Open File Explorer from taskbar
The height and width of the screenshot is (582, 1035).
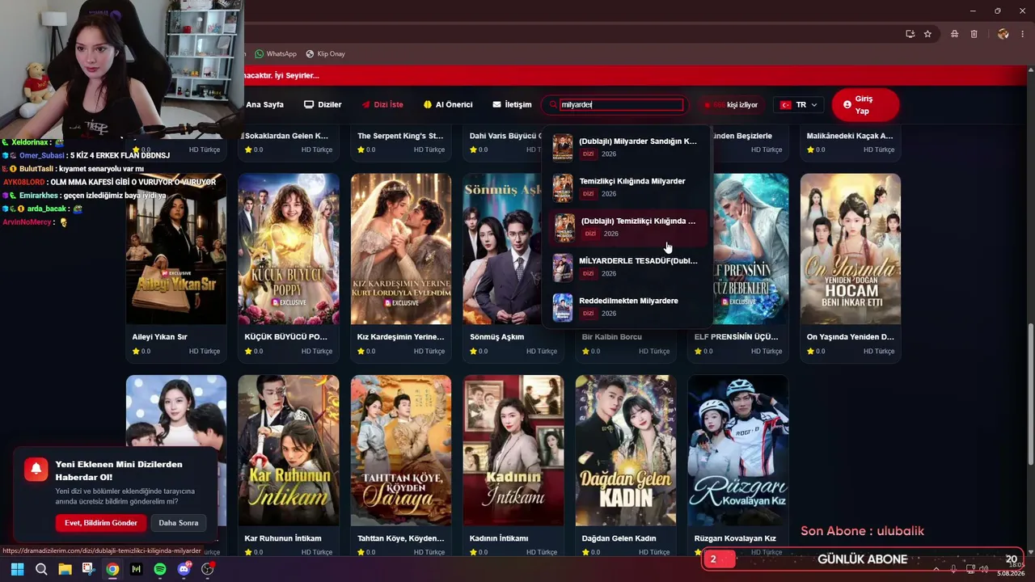click(x=65, y=569)
